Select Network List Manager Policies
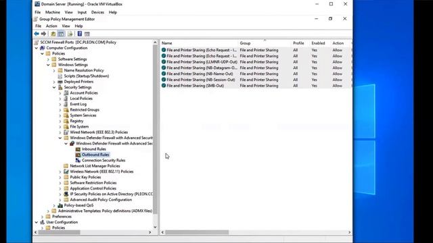Viewport: 433px width, 243px height. 95,166
